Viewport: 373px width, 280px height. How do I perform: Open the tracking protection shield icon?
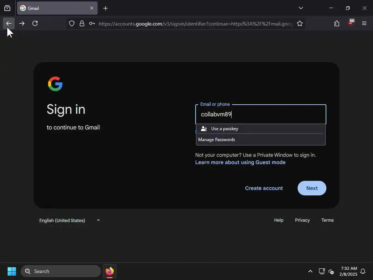coord(72,23)
